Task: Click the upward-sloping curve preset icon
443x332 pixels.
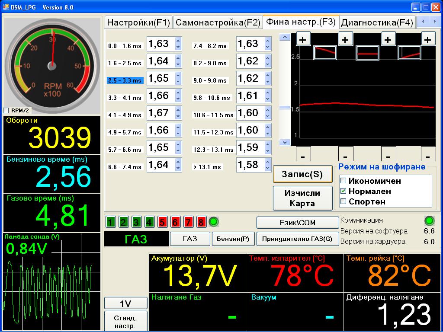Action: tap(409, 53)
